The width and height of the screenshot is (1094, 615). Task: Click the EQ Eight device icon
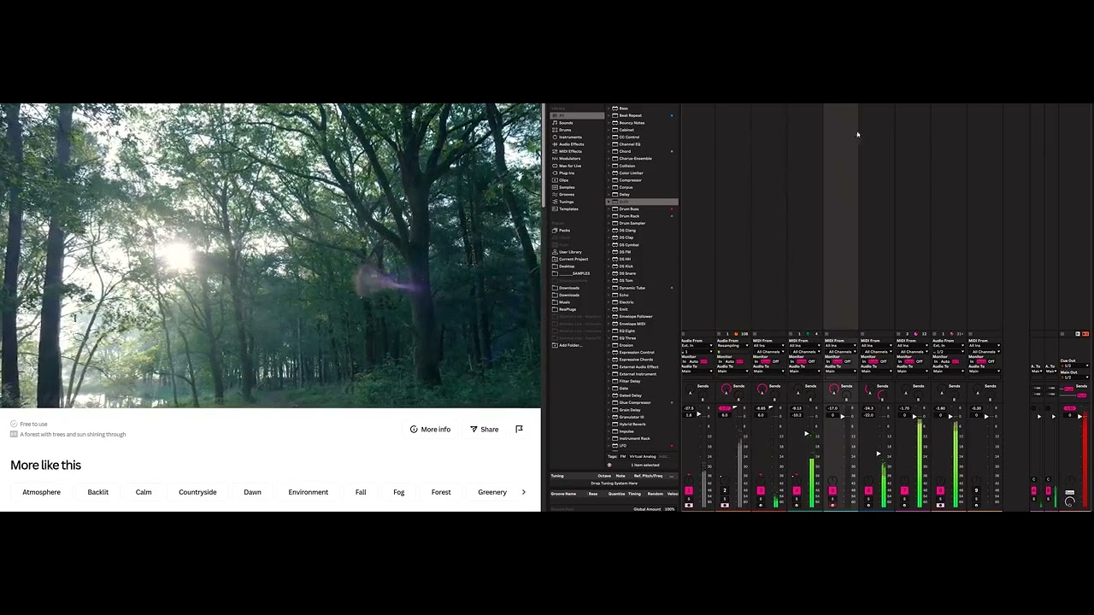[x=615, y=331]
